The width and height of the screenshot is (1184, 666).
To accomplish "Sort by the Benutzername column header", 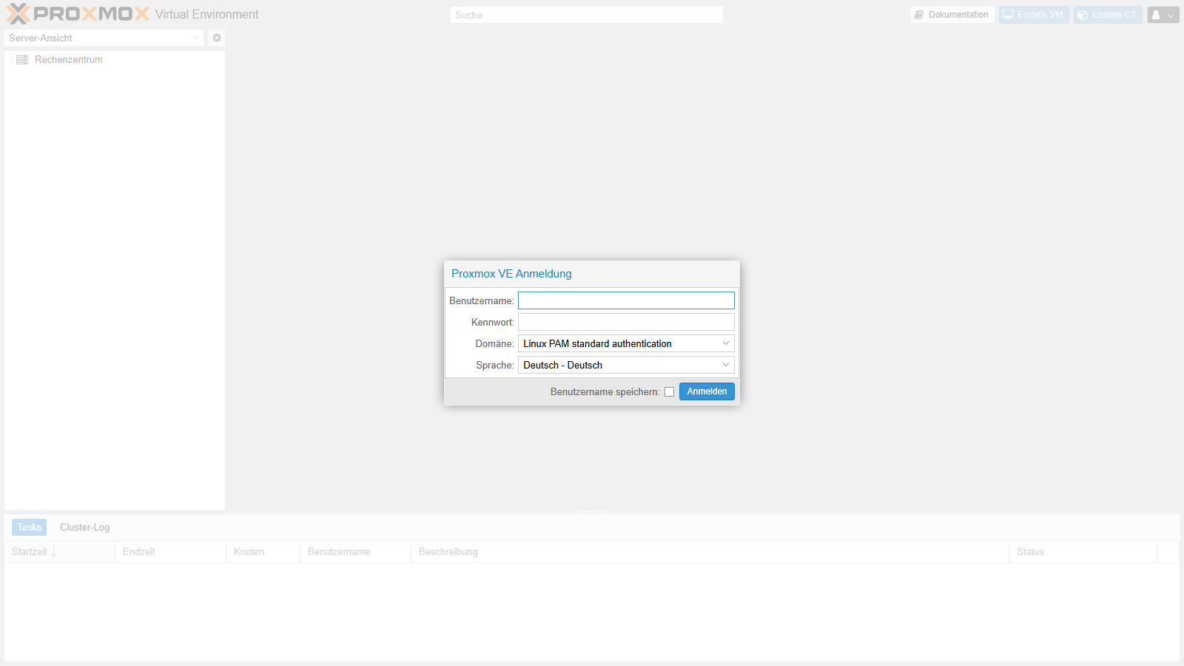I will (x=355, y=551).
